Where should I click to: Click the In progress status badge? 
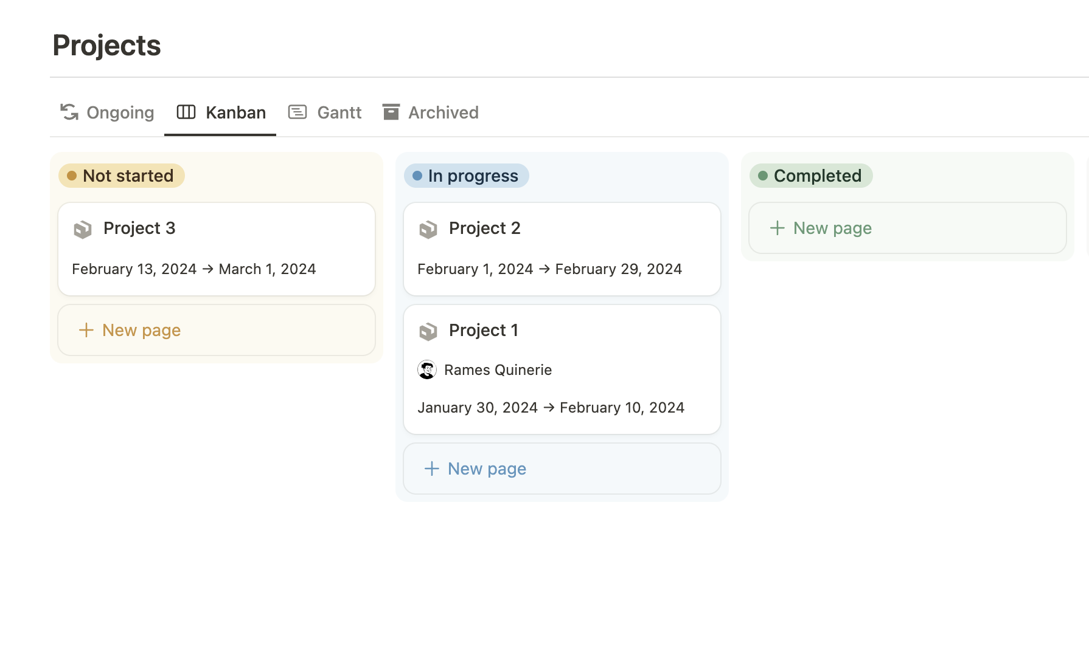466,176
